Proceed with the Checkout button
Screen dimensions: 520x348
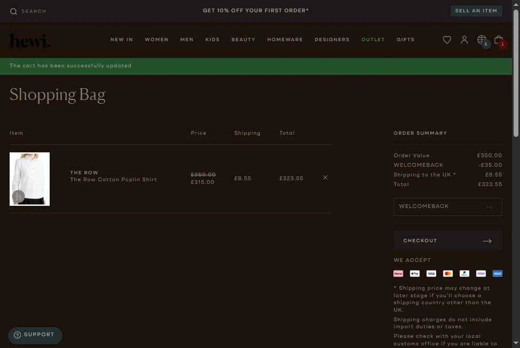[x=448, y=241]
